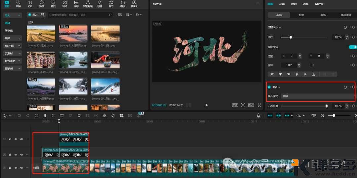
Task: Open the 滤镜 (filters) panel
Action: click(99, 4)
